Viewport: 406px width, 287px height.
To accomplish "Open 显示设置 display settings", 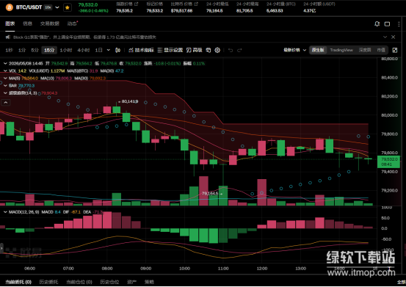I will tap(170, 50).
